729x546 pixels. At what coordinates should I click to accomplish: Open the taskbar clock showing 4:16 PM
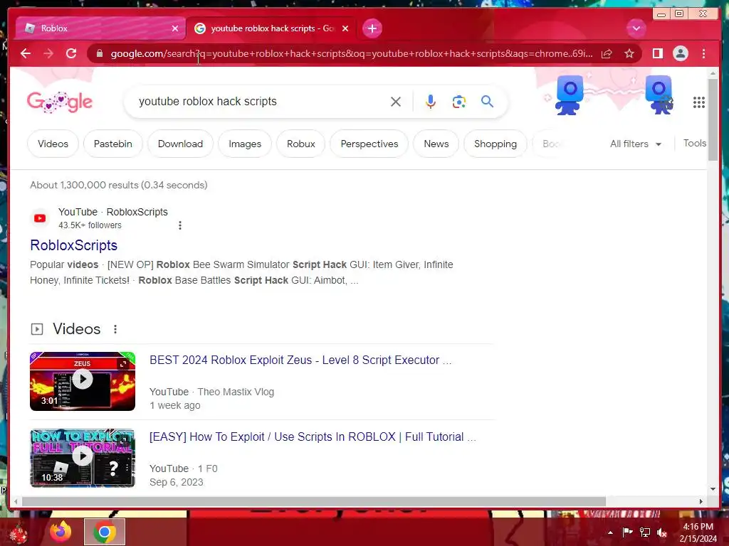[698, 532]
